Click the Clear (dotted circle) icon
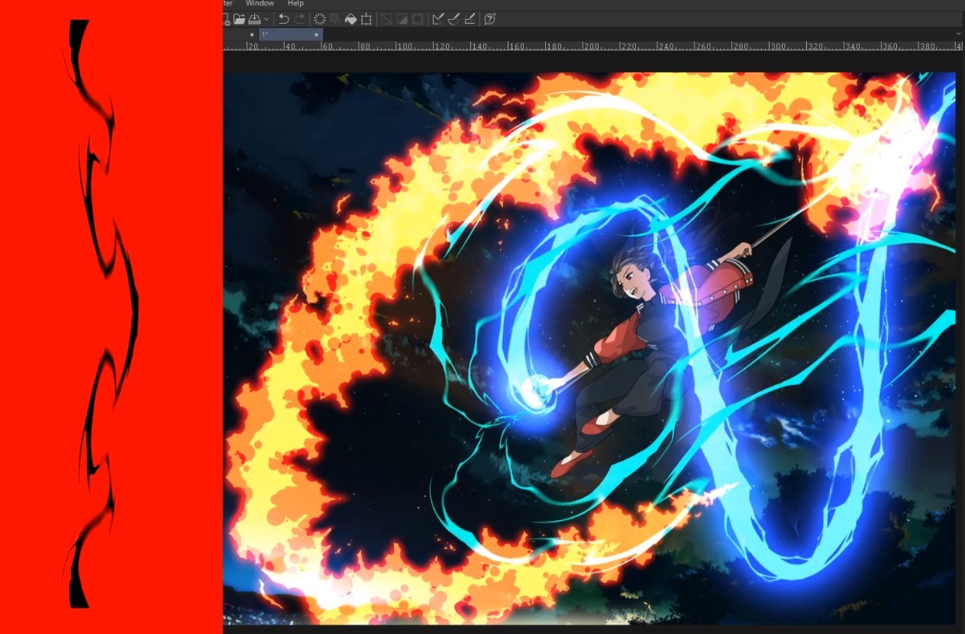Screen dimensions: 965x634 coord(320,19)
